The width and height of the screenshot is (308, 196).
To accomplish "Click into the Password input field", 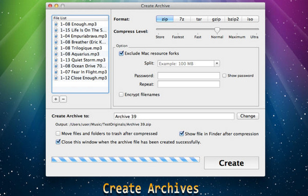I will click(x=188, y=75).
